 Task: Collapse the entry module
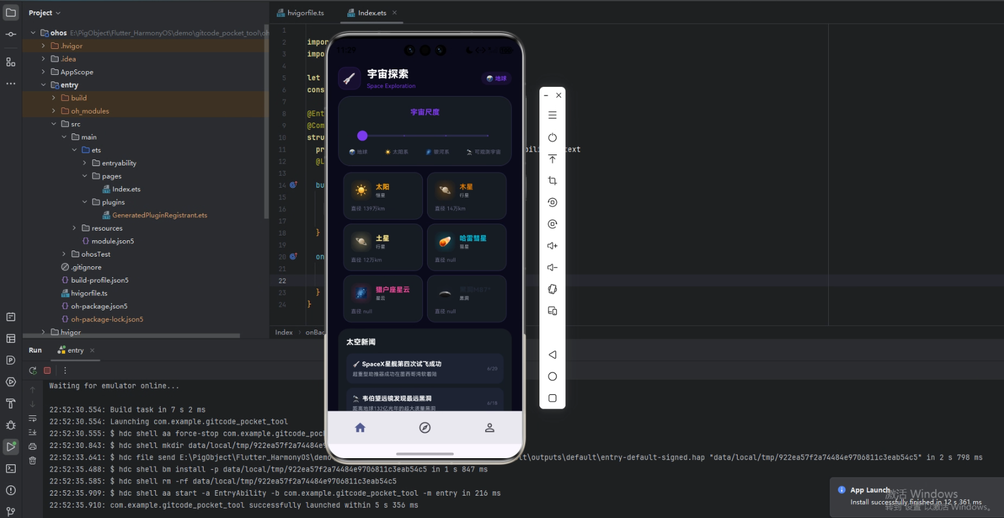tap(43, 85)
